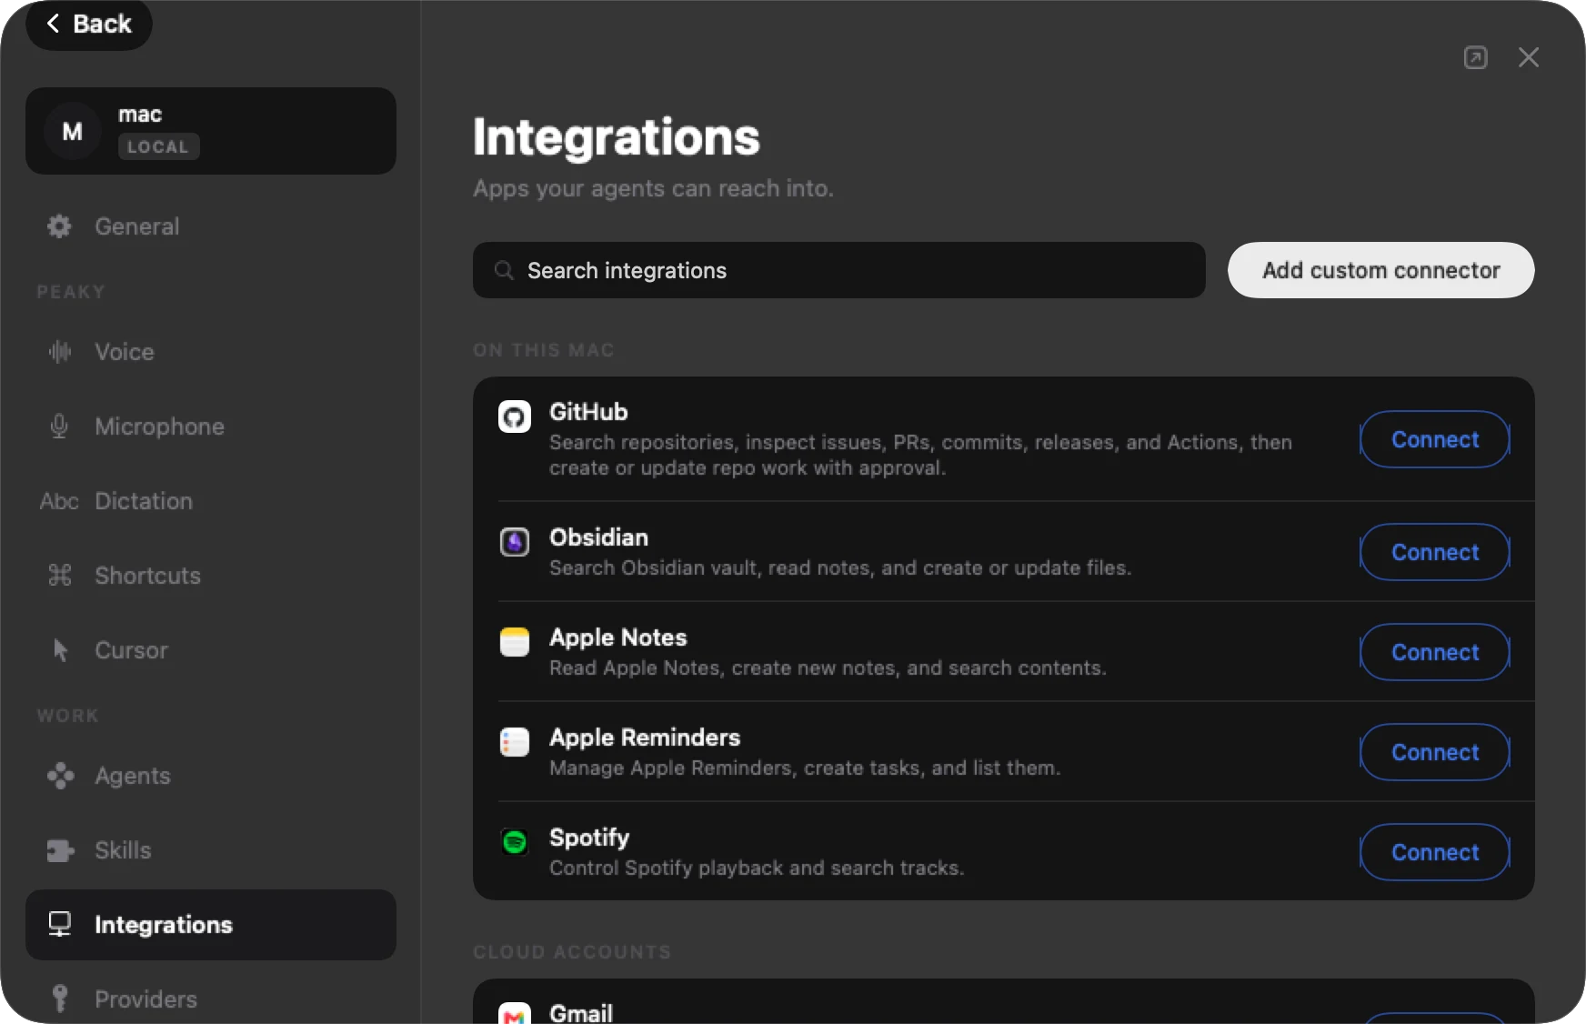
Task: Connect the GitHub integration
Action: click(1435, 439)
